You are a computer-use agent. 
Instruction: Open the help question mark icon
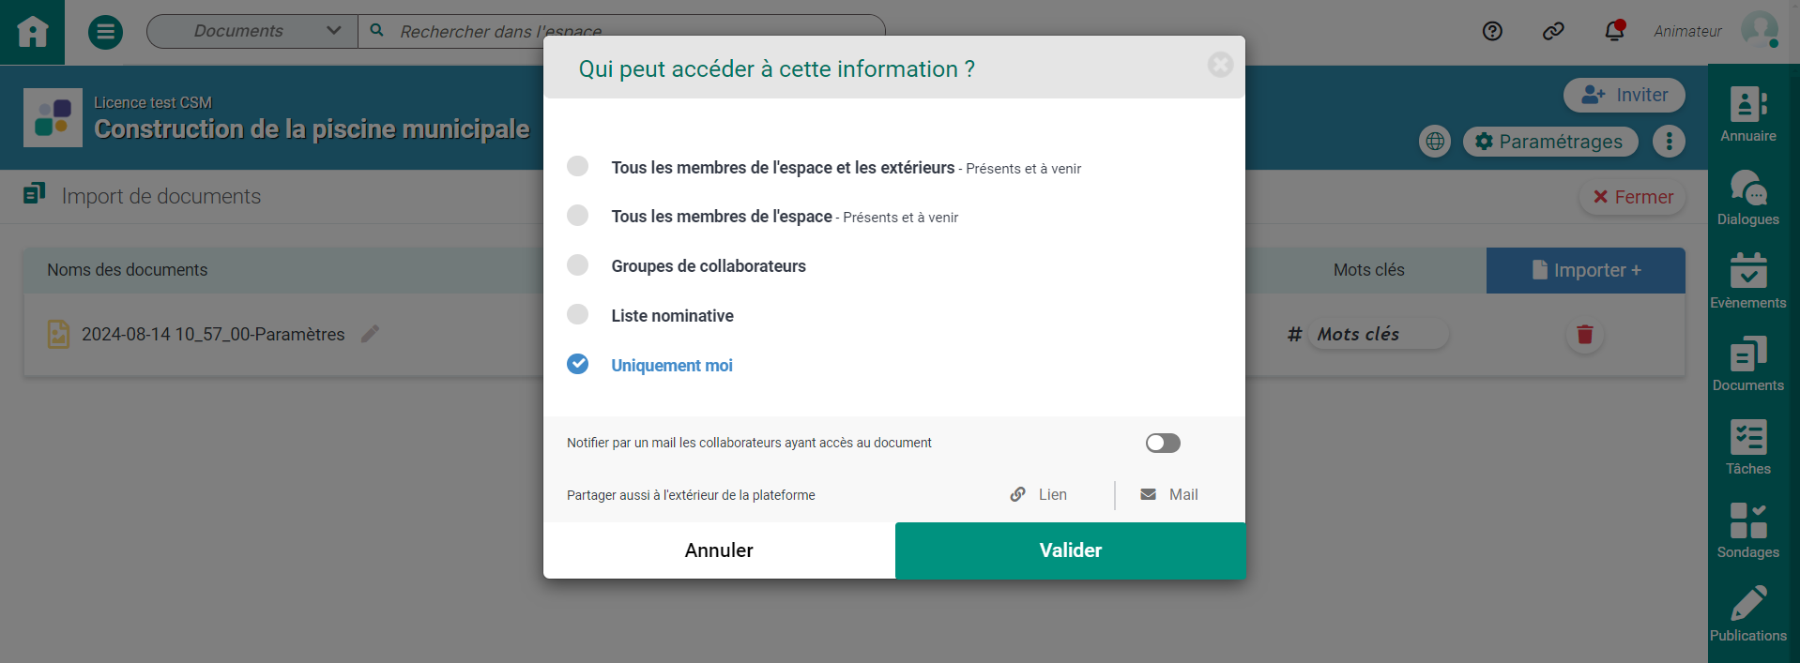(x=1492, y=32)
